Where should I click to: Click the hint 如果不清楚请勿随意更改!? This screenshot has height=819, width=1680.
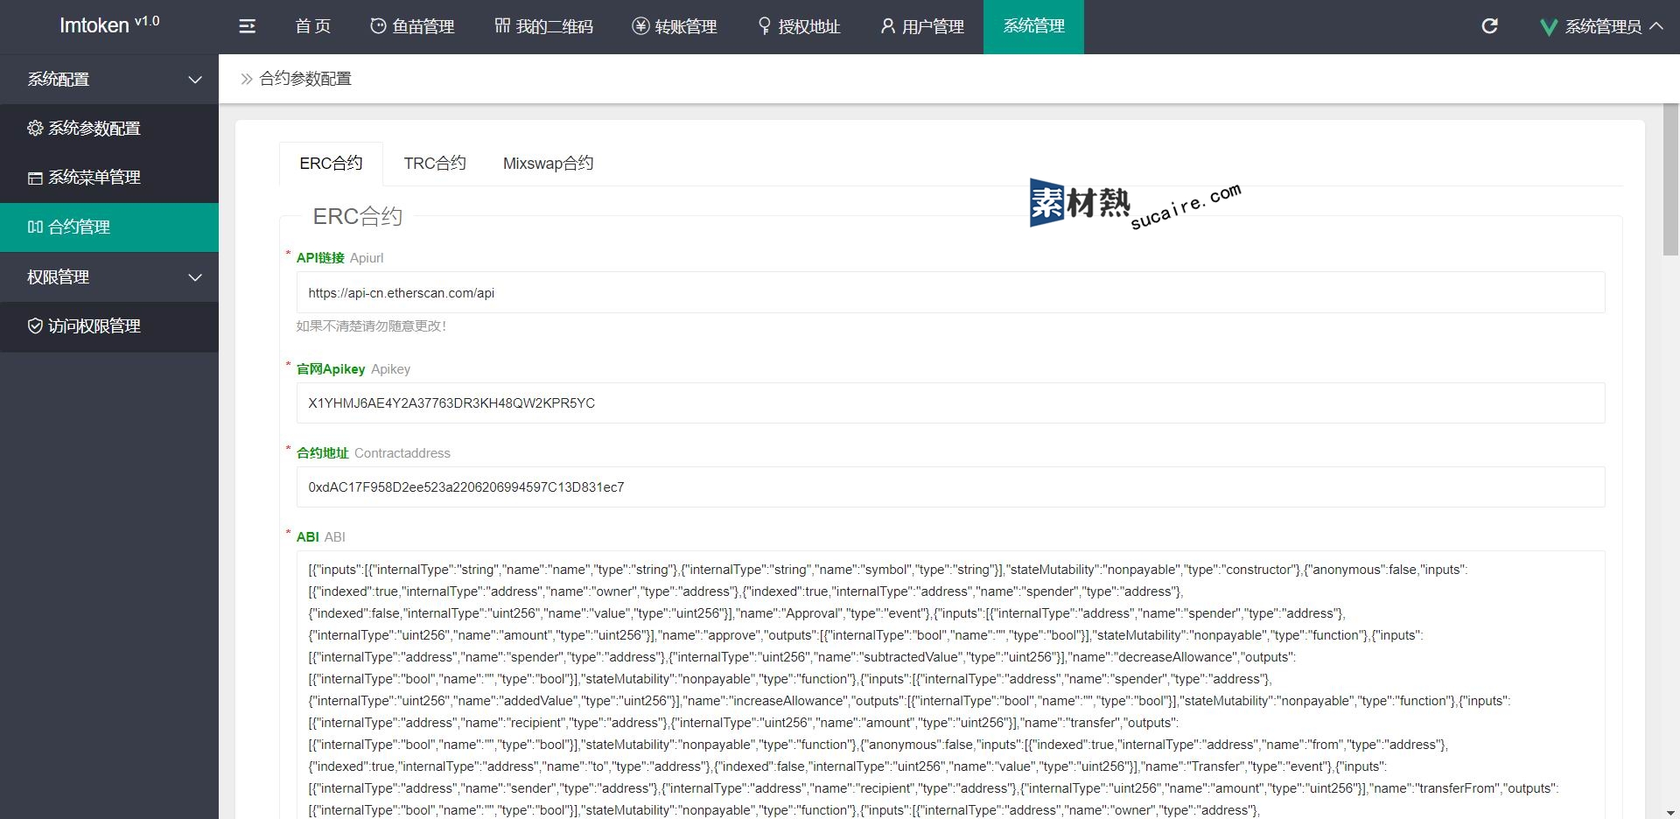(371, 326)
